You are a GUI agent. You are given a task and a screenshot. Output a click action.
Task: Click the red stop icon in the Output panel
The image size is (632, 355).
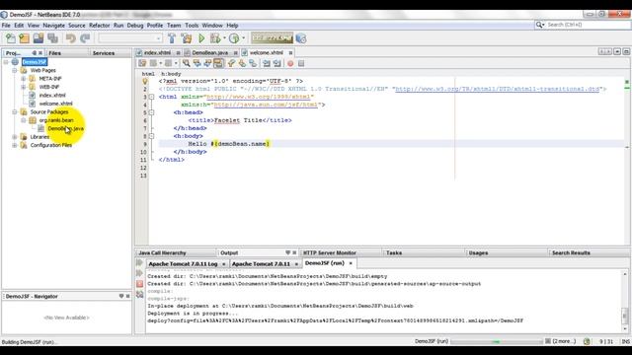140,284
